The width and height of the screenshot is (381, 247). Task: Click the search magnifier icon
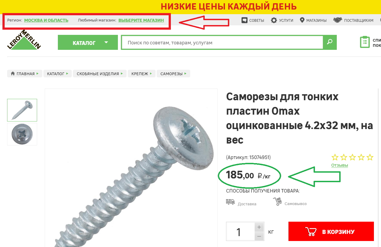coord(330,42)
